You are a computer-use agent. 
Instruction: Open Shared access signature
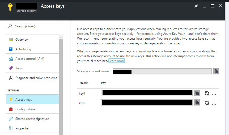coord(32,119)
